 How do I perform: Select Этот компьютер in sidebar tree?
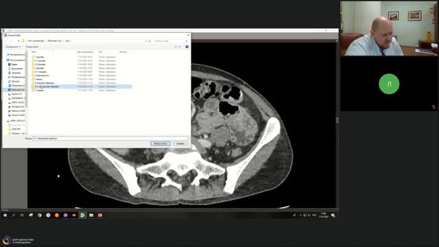(16, 60)
